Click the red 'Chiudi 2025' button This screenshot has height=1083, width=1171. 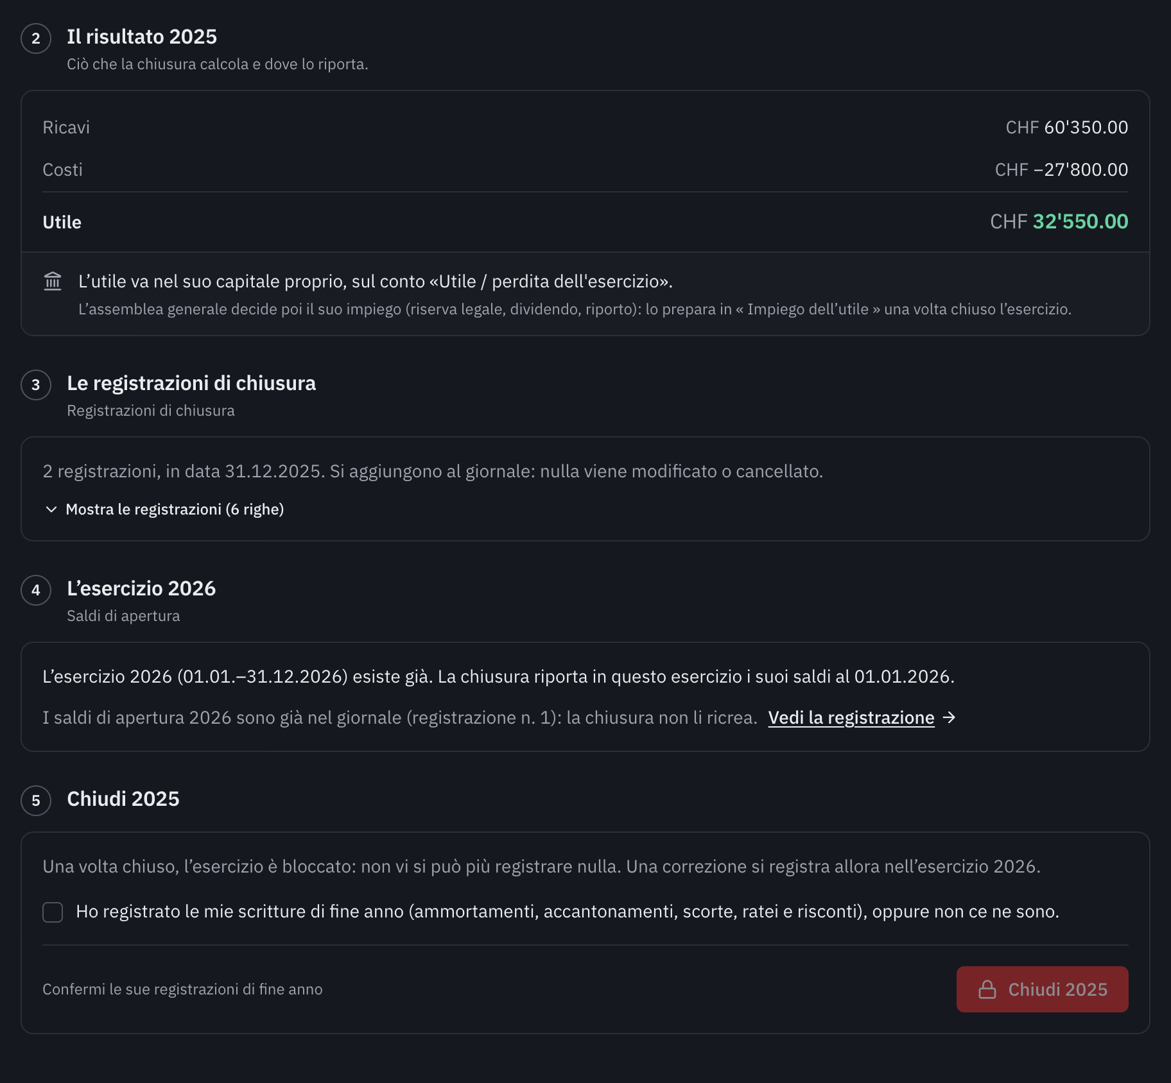1042,989
